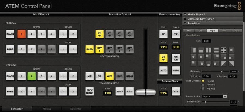This screenshot has height=112, width=245.
Task: Collapse the Transition section
Action: 185,23
